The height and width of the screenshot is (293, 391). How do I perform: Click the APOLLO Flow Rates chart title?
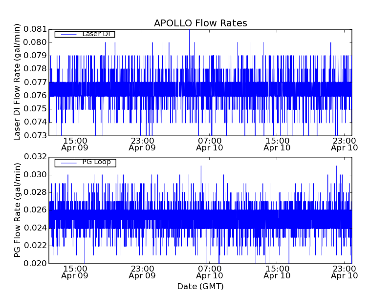[x=200, y=23]
